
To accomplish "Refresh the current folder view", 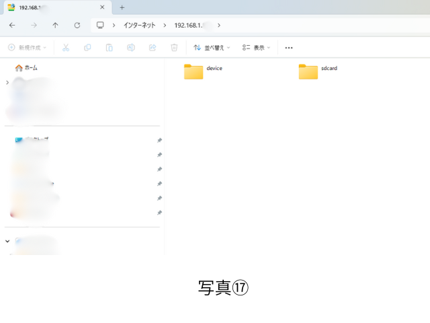I will click(x=77, y=25).
